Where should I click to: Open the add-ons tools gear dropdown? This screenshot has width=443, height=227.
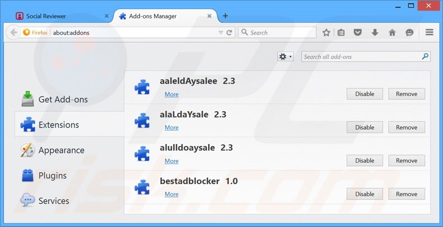coord(285,57)
